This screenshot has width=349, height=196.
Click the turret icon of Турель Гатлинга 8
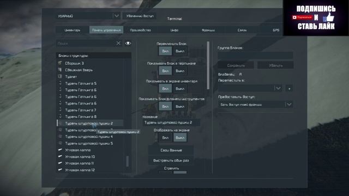click(60, 117)
